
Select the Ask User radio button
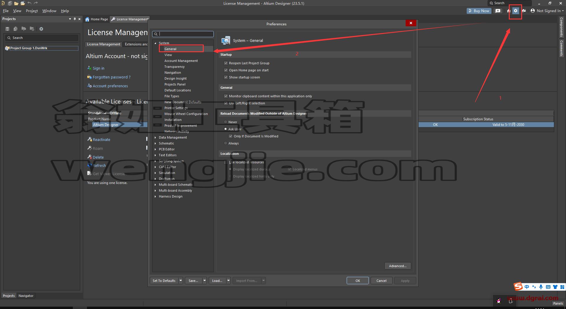[x=226, y=129]
